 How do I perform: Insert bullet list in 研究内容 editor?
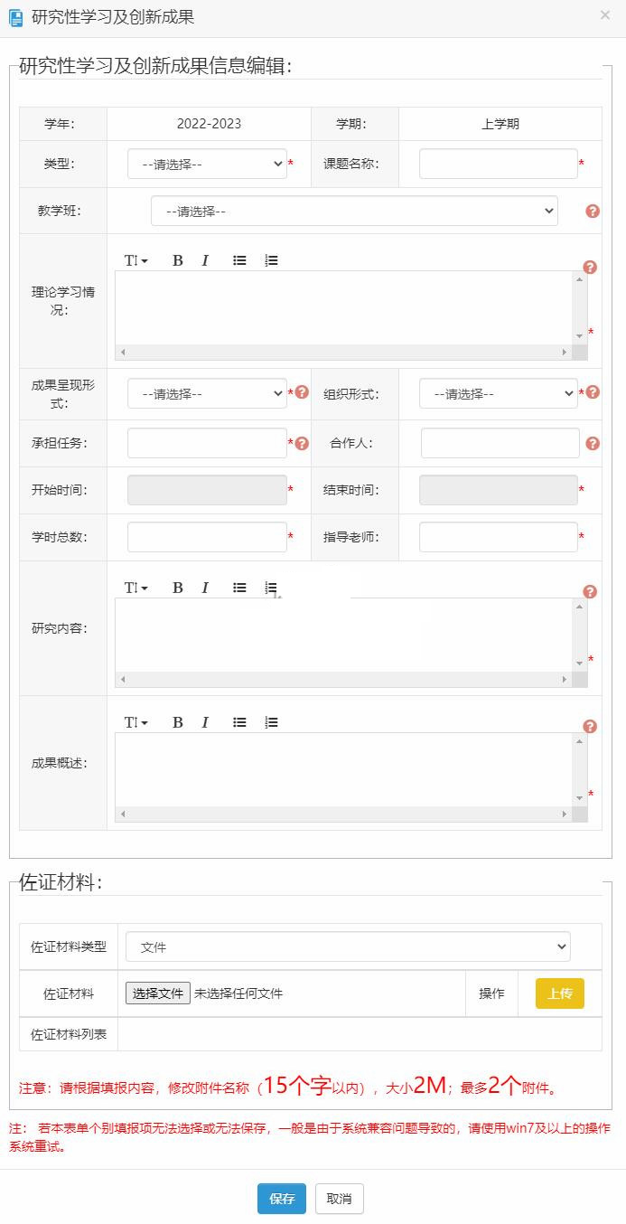pos(239,588)
